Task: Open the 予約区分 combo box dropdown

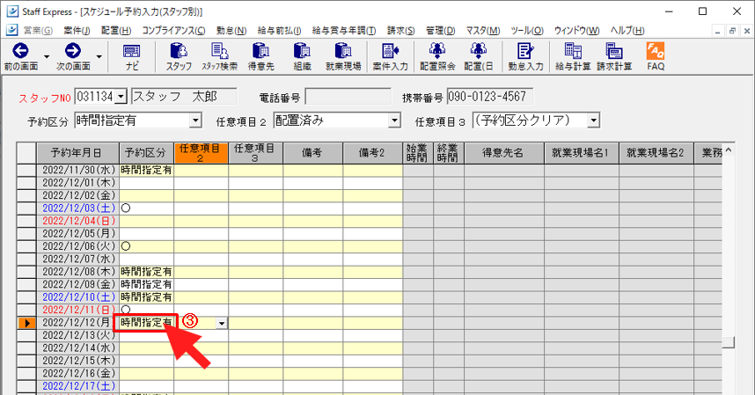Action: click(195, 121)
